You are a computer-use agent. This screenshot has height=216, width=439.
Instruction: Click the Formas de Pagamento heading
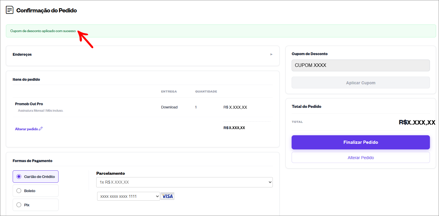tap(32, 161)
